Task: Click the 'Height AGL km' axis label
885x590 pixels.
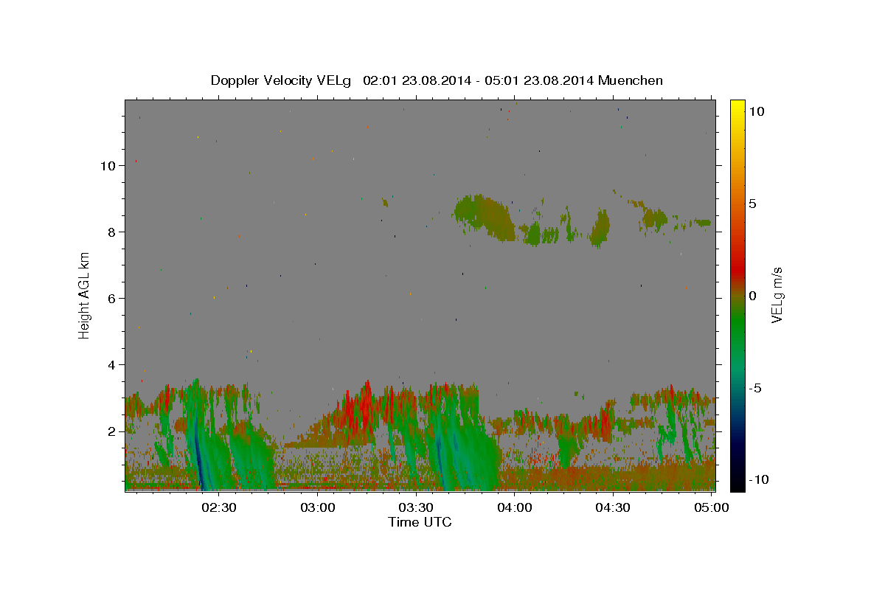Action: [85, 295]
